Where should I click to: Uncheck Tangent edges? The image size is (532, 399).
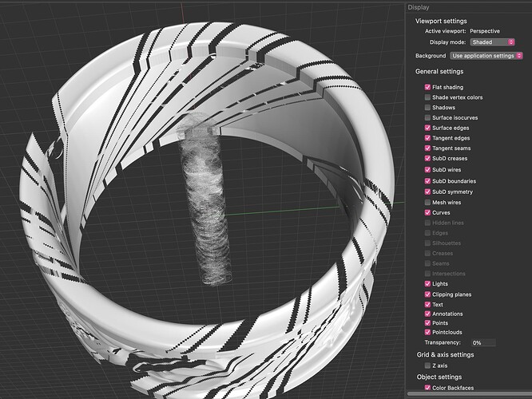tap(427, 138)
